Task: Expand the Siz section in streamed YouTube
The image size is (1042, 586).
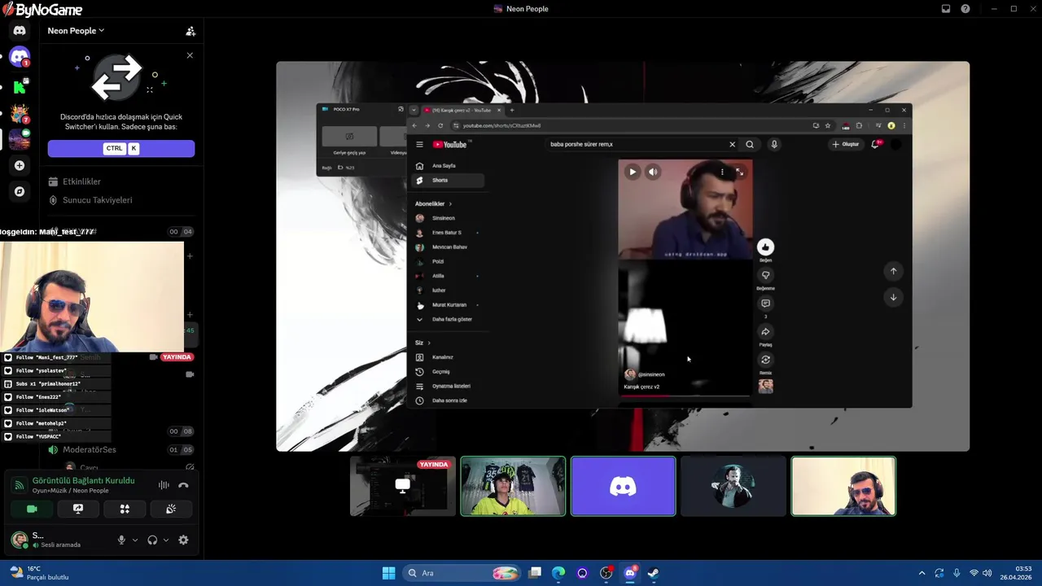Action: (422, 343)
